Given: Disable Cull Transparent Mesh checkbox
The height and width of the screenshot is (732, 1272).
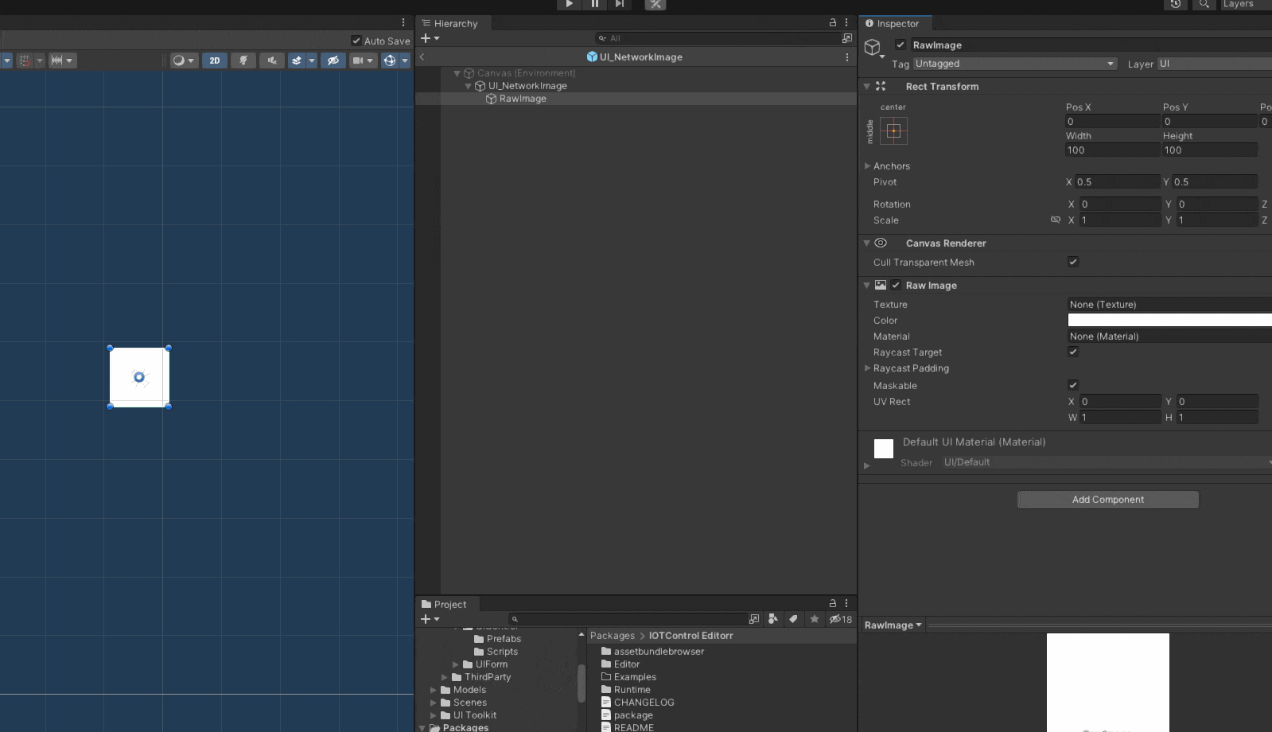Looking at the screenshot, I should click(1072, 262).
